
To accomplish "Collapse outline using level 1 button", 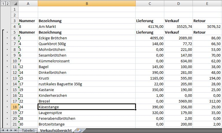I will pos(3,3).
